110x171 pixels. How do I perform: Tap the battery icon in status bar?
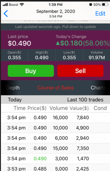click(x=105, y=5)
